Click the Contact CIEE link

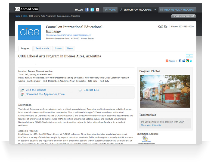[91, 90]
